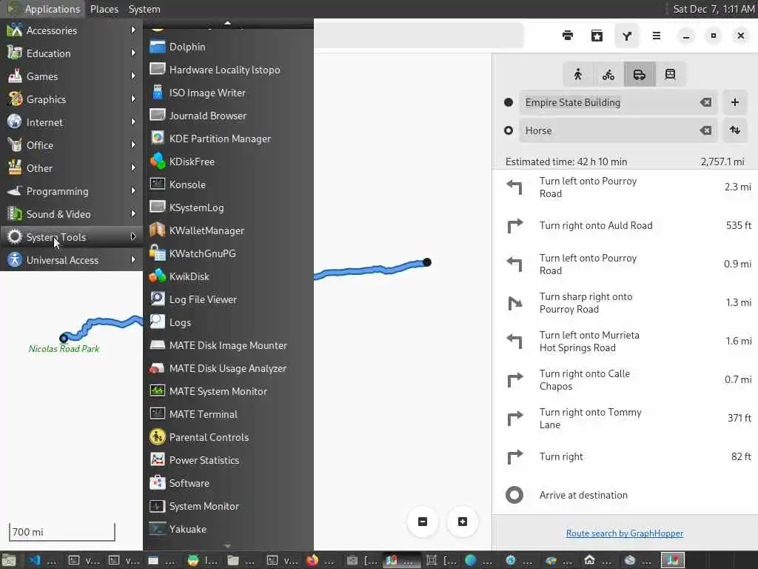
Task: Open KSystemLog
Action: point(229,207)
